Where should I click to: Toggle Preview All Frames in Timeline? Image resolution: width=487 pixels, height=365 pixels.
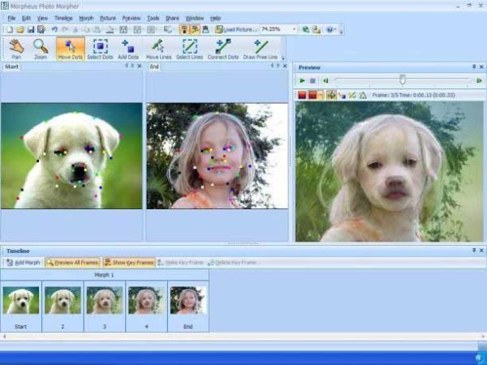(72, 263)
